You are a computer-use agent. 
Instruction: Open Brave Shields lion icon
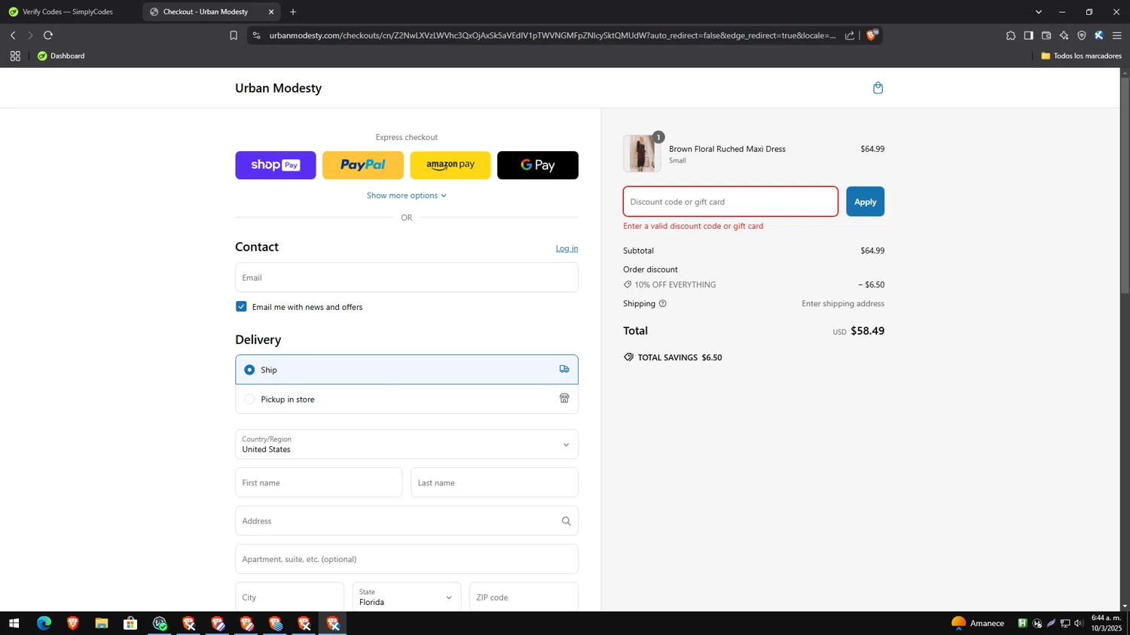click(872, 35)
